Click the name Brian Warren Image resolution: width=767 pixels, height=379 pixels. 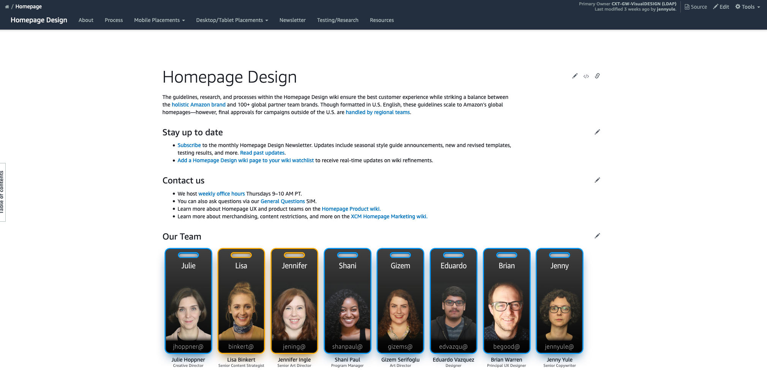(506, 360)
